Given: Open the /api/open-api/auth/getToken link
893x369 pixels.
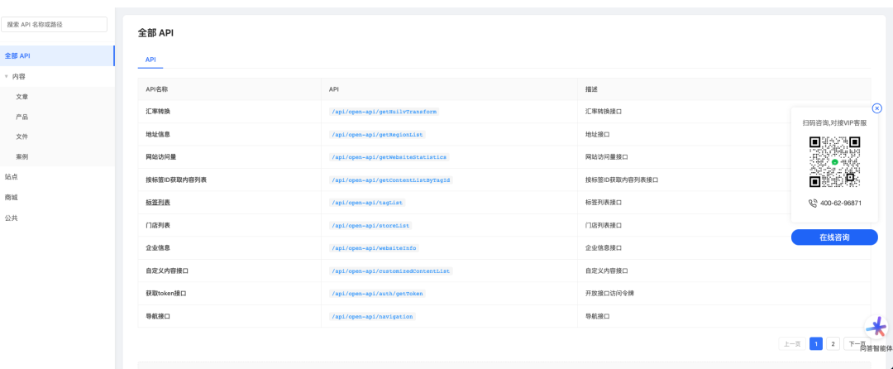Looking at the screenshot, I should (377, 294).
